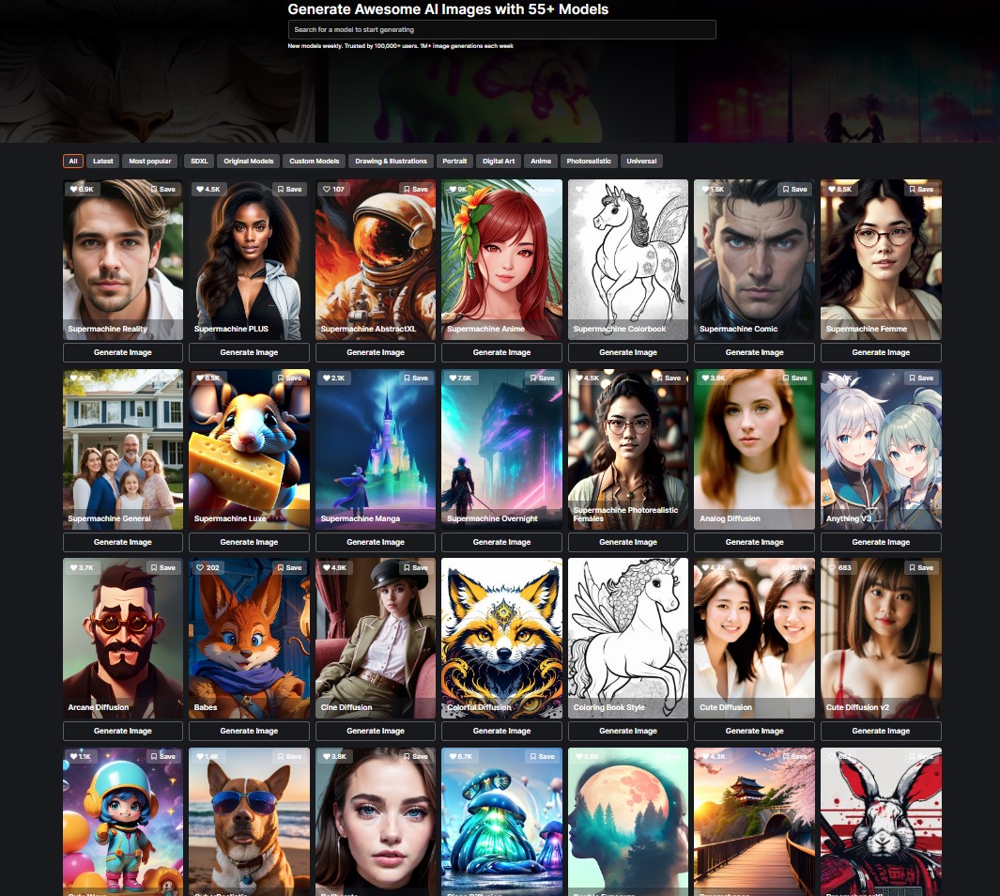
Task: Like the Cine Diffusion model
Action: click(327, 567)
